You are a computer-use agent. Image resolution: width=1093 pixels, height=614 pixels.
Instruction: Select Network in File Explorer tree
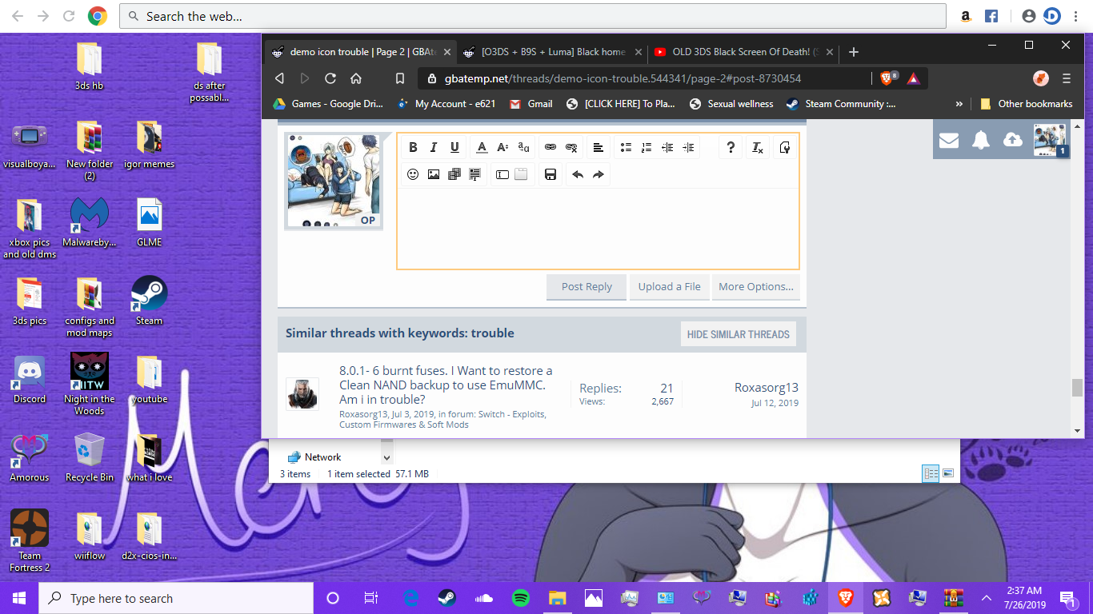point(314,457)
